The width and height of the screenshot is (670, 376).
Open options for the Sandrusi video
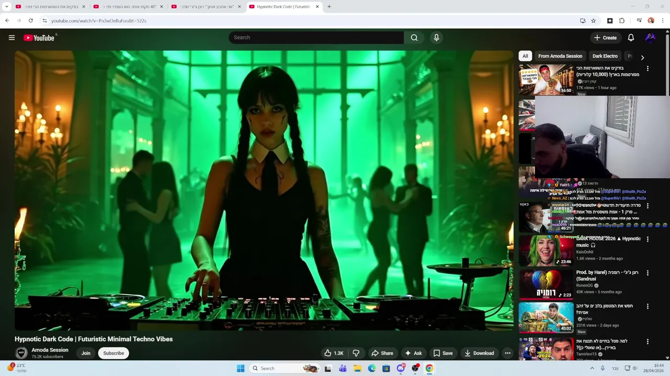(x=647, y=273)
